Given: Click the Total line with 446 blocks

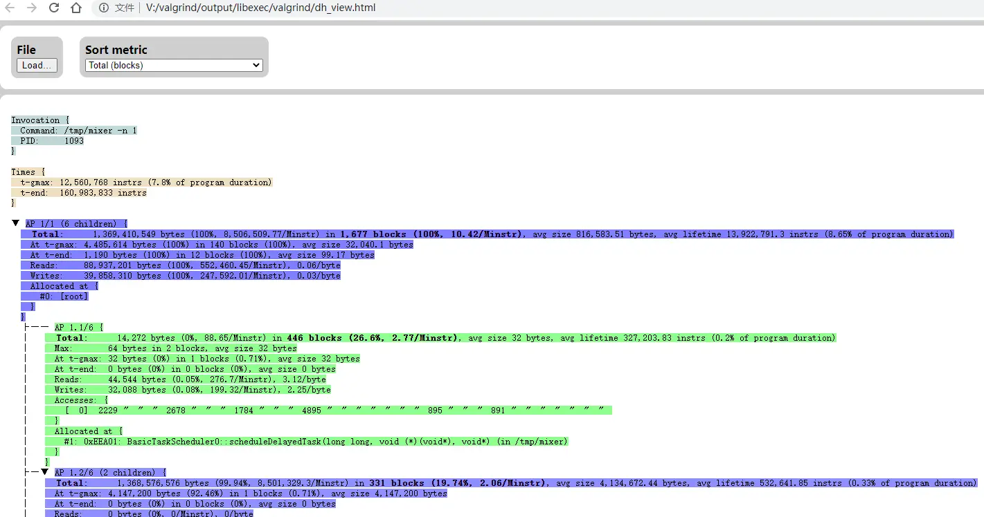Looking at the screenshot, I should pos(440,338).
